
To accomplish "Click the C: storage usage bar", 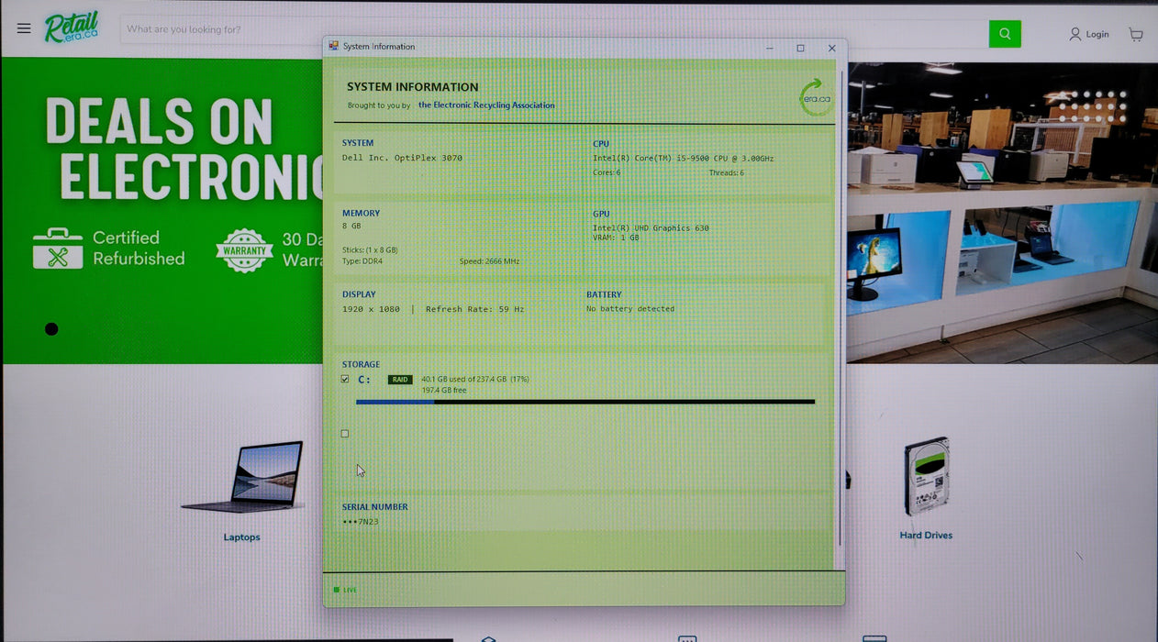I will (585, 402).
